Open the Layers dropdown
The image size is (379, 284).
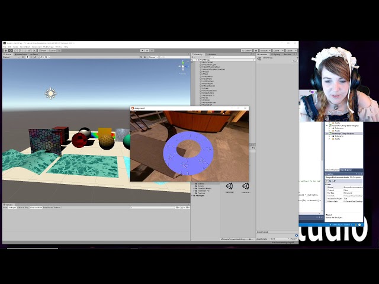[278, 50]
